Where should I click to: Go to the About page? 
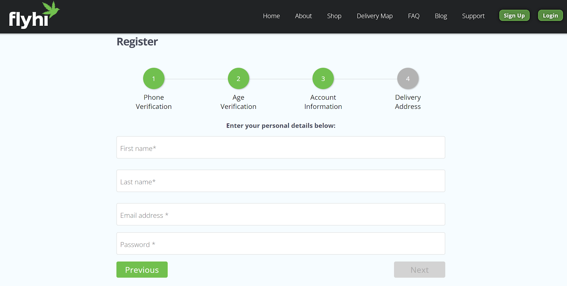click(303, 16)
